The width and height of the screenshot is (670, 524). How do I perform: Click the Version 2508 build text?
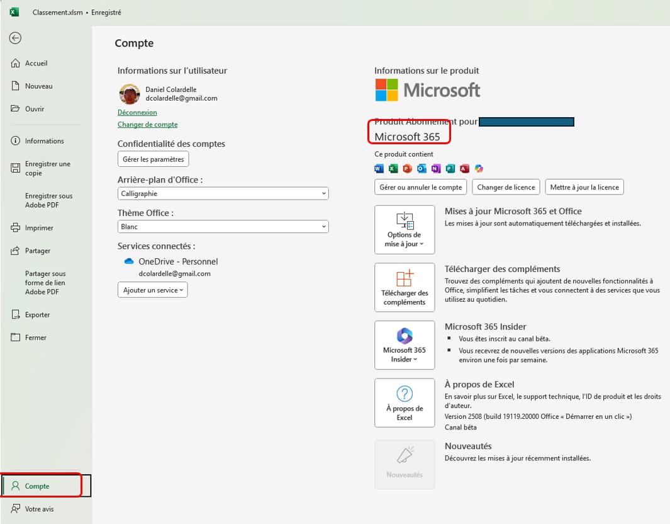coord(538,417)
